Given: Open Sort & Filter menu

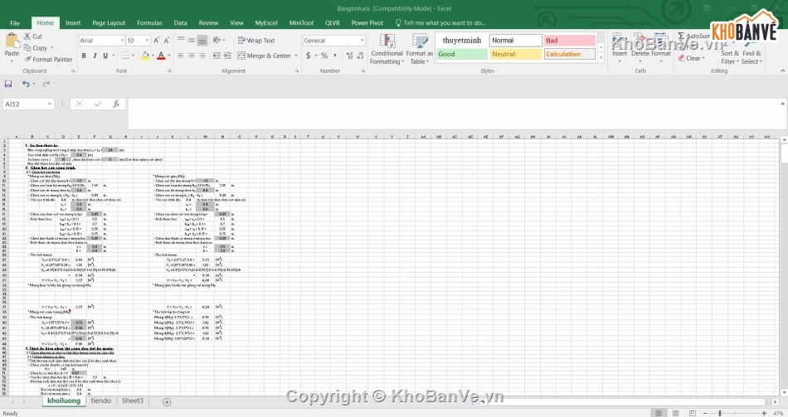Looking at the screenshot, I should [730, 56].
